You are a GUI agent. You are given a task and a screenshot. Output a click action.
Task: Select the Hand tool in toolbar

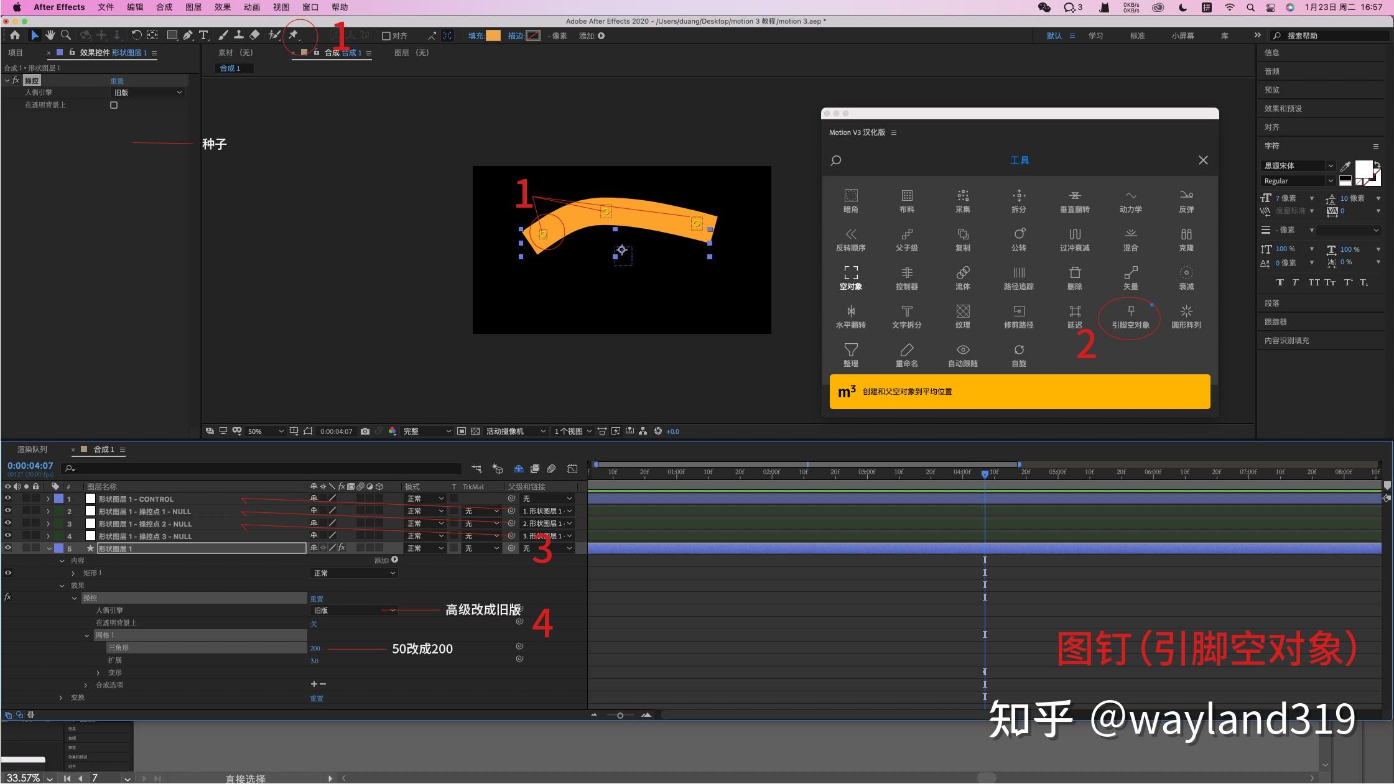(x=50, y=35)
